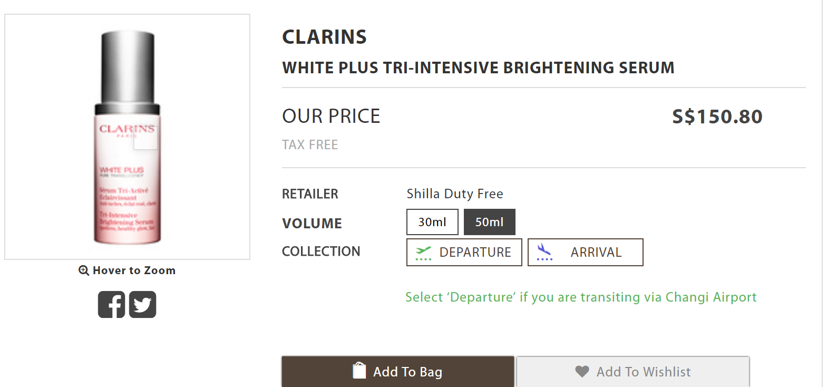Screen dimensions: 827x387
Task: Click the blue arrival airplane icon
Action: (544, 252)
